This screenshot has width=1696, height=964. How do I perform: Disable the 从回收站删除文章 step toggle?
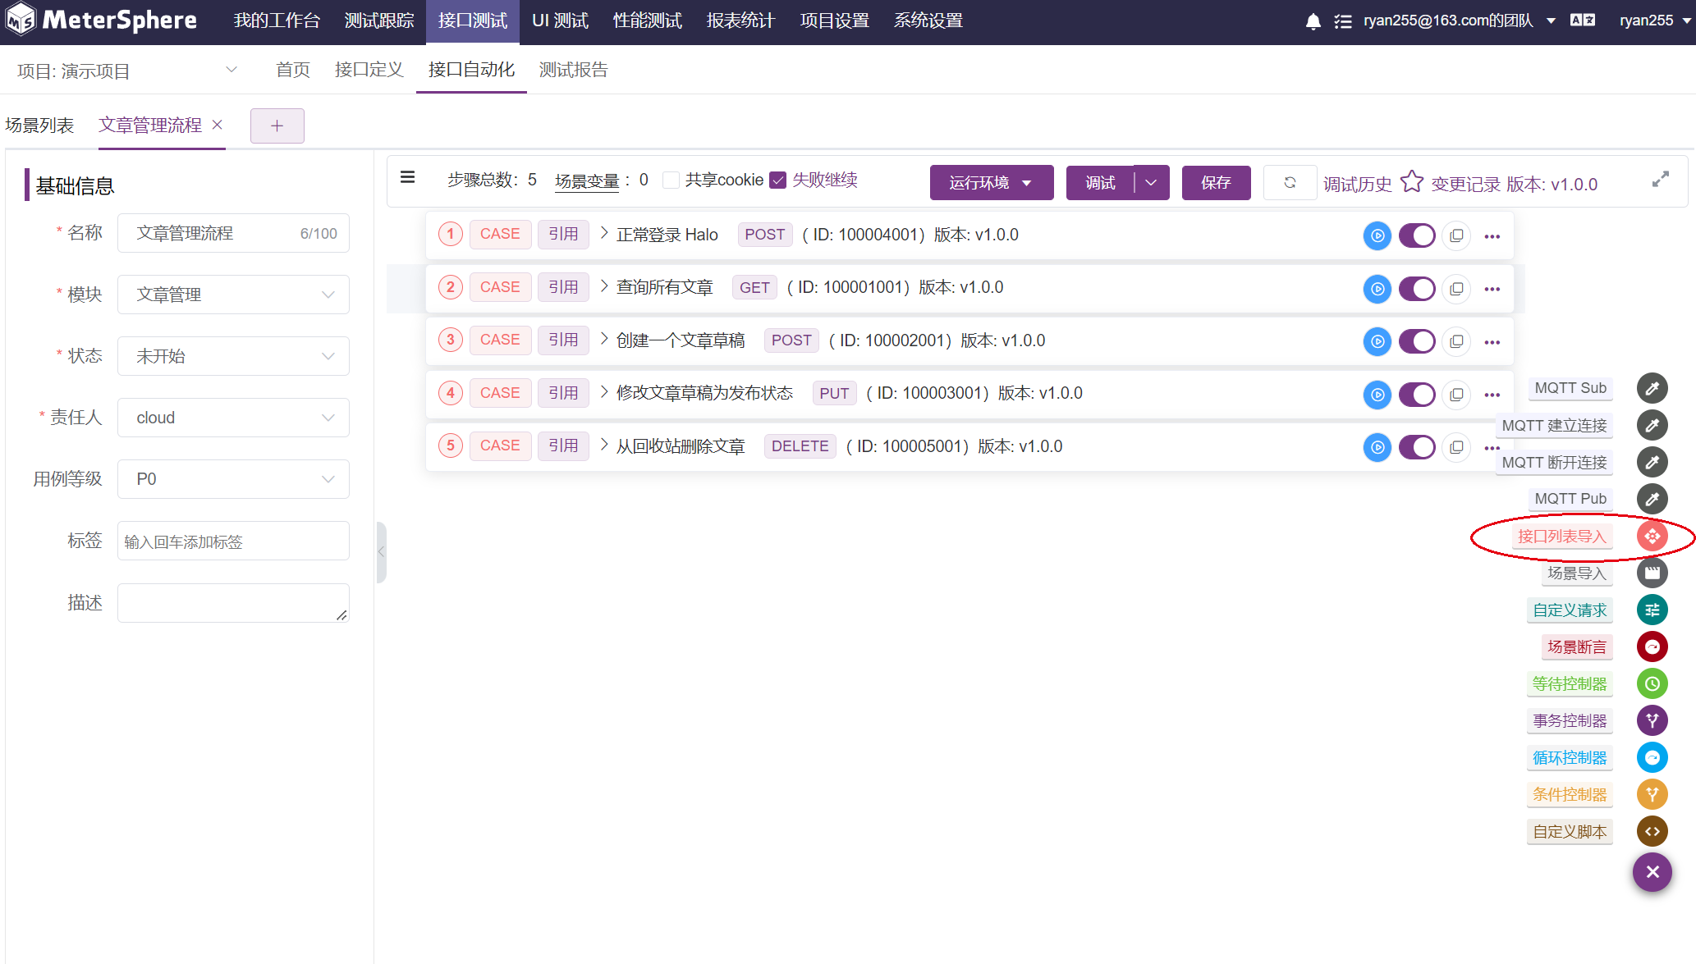(x=1417, y=447)
